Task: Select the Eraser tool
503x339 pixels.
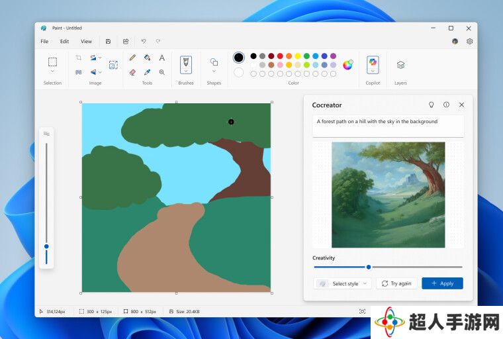Action: pos(132,72)
